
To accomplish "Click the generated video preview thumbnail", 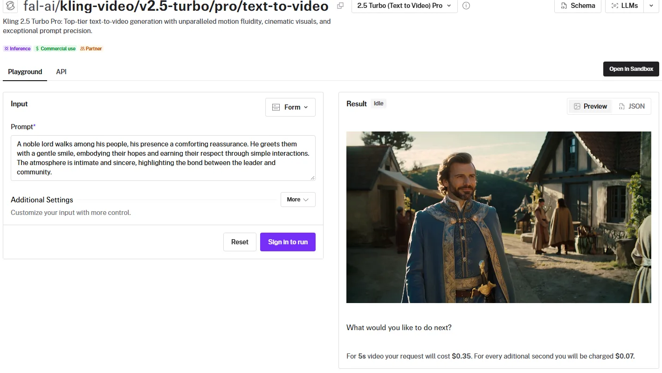I will pos(499,217).
